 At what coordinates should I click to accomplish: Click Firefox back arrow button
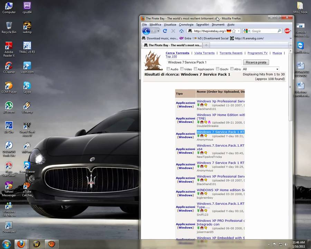(146, 31)
